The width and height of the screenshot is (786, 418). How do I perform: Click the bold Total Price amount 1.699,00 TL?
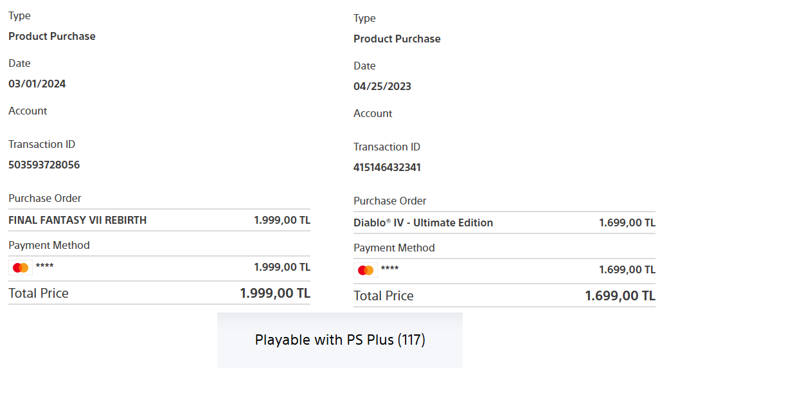tap(620, 296)
